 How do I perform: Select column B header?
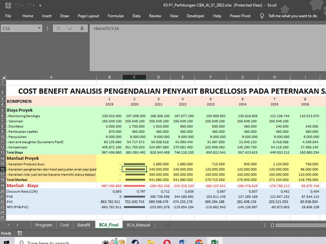(x=110, y=77)
